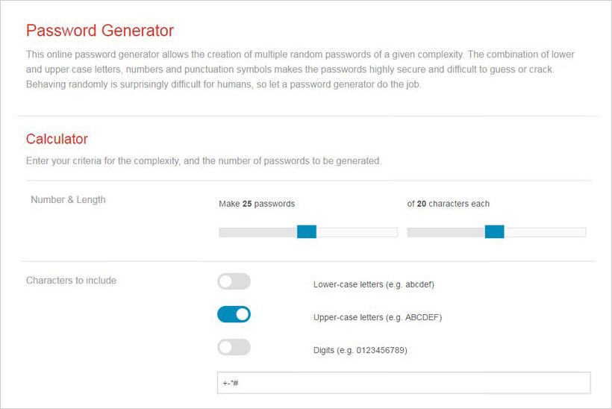The image size is (612, 409).
Task: Click the Upper-case letters label text
Action: coord(378,317)
